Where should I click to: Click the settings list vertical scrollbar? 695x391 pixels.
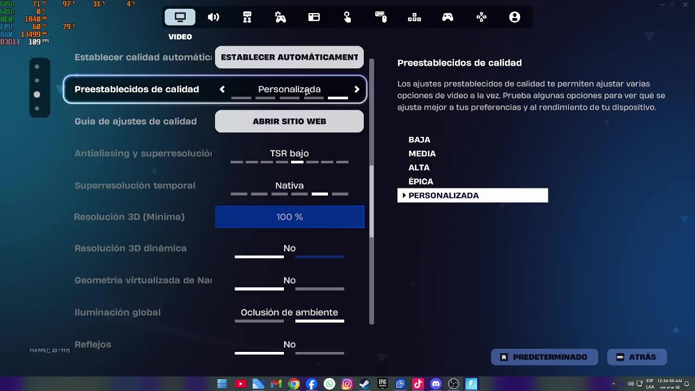point(372,201)
